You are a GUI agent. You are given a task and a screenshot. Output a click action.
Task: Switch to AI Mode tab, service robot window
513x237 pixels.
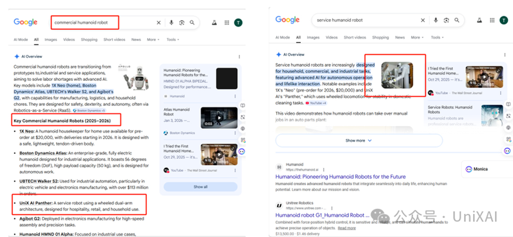coord(282,38)
